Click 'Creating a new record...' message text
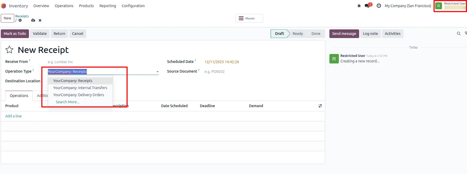 pyautogui.click(x=360, y=61)
